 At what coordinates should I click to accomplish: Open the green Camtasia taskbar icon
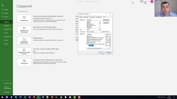[x=75, y=97]
